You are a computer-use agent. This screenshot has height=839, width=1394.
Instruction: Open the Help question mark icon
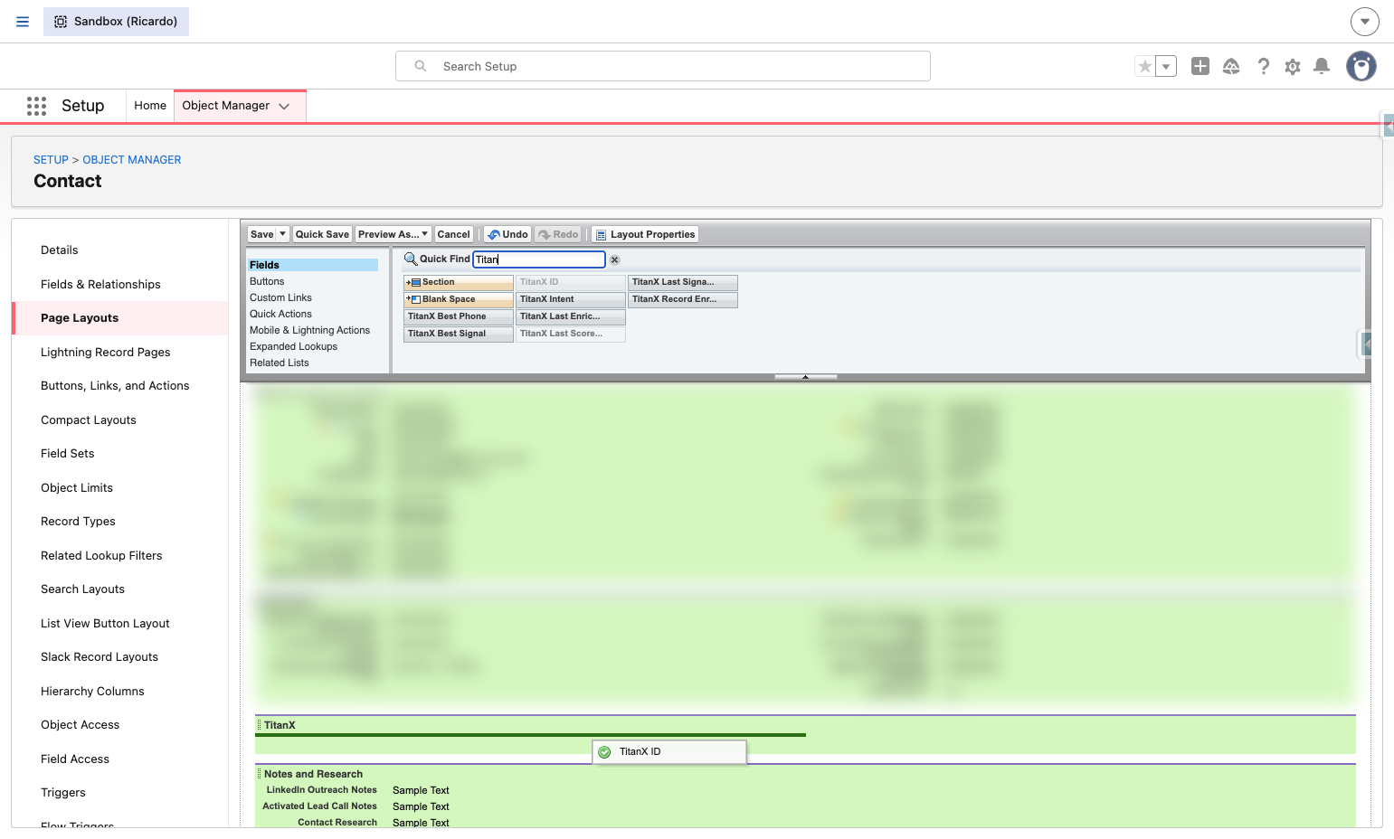coord(1264,66)
